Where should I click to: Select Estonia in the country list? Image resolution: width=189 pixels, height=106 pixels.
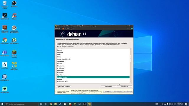click(x=93, y=79)
